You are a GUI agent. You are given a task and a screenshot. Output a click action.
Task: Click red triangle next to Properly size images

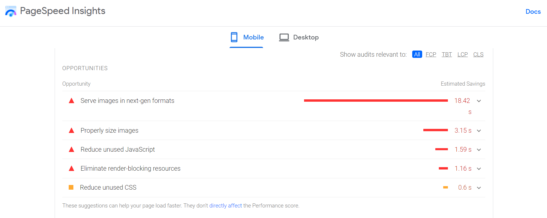tap(71, 130)
